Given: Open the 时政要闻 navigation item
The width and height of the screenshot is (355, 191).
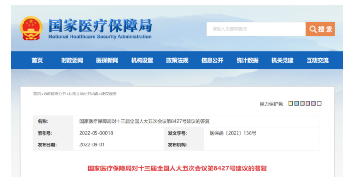Looking at the screenshot, I should click(x=72, y=60).
